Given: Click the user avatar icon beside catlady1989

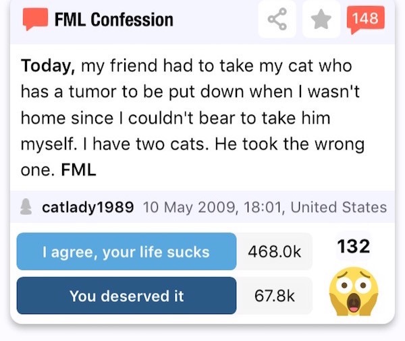Looking at the screenshot, I should (26, 207).
